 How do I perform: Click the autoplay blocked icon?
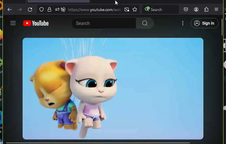click(x=63, y=10)
